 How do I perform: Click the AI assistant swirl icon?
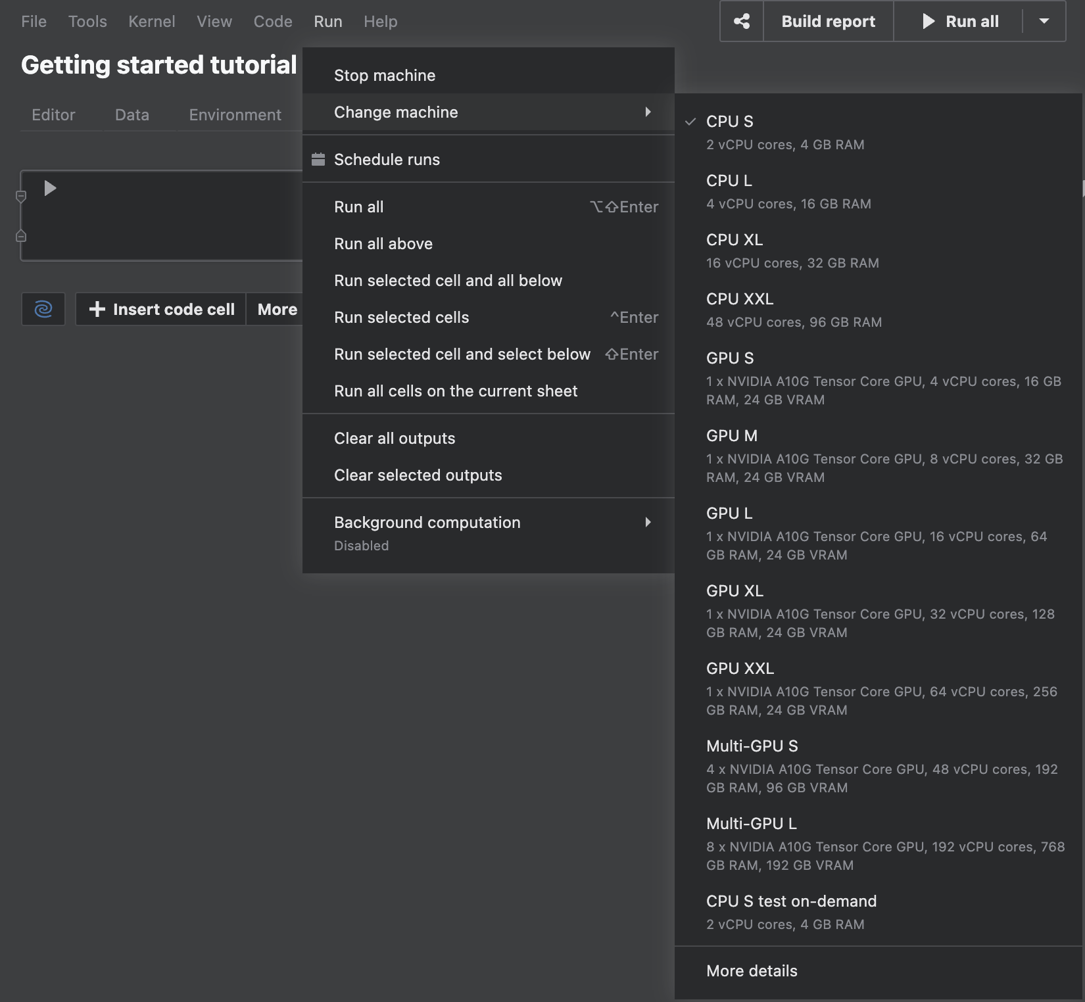coord(43,309)
